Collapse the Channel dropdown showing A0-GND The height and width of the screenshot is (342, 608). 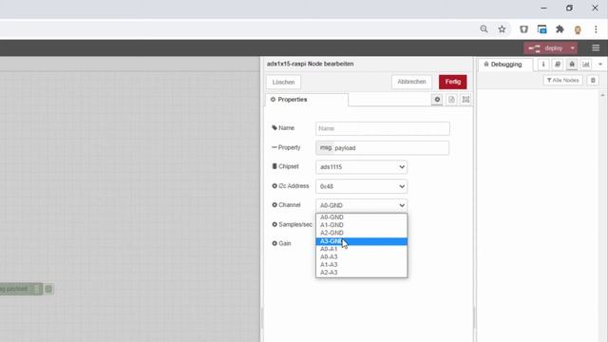point(361,205)
